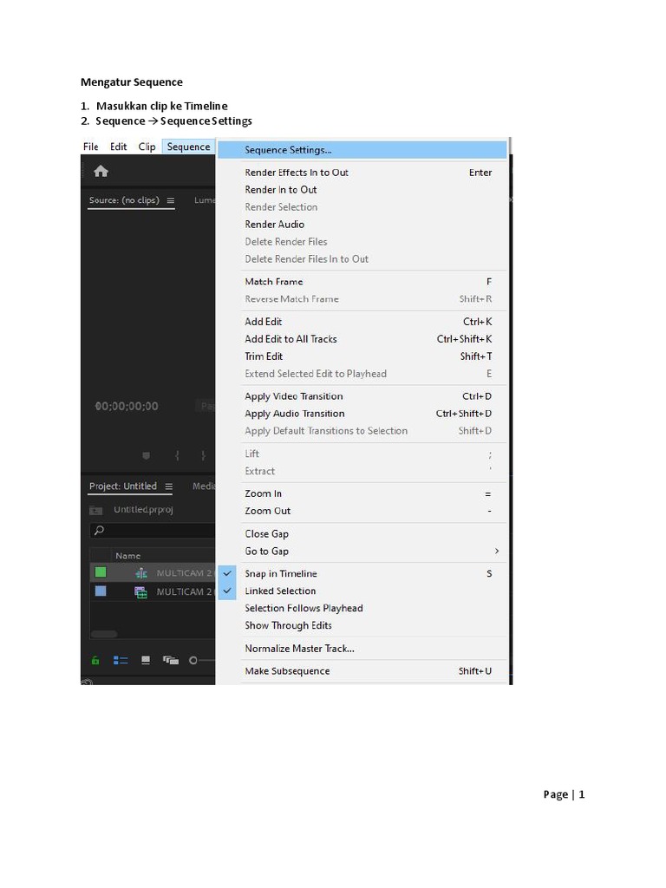Expand the Go to Gap submenu arrow
The width and height of the screenshot is (666, 888).
click(x=497, y=551)
